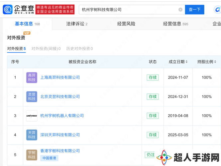221x166 pixels.
Task: Select the 对外投资(间接) 0 sub-tab
Action: (x=46, y=49)
